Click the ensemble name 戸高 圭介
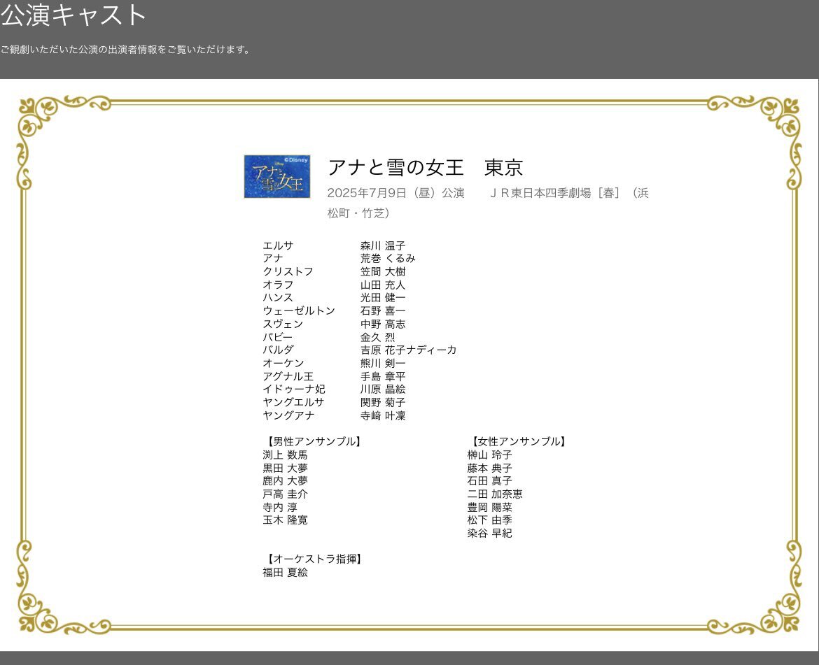The height and width of the screenshot is (665, 819). pyautogui.click(x=285, y=494)
